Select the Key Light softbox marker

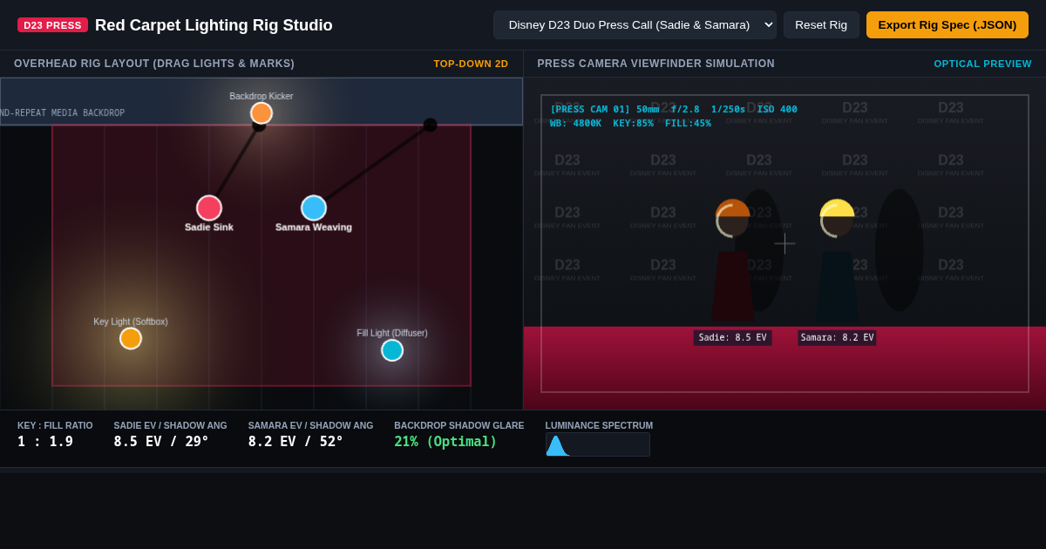(131, 338)
